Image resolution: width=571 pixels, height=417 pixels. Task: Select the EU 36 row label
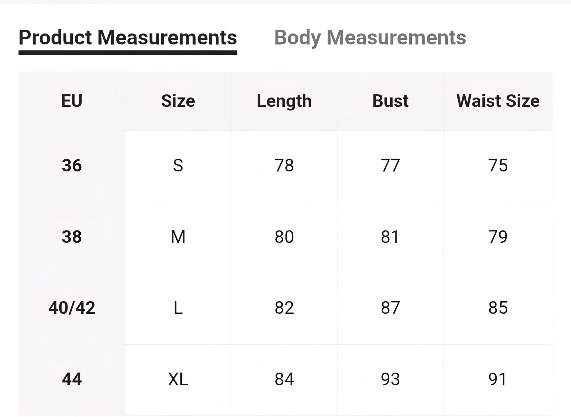point(72,165)
